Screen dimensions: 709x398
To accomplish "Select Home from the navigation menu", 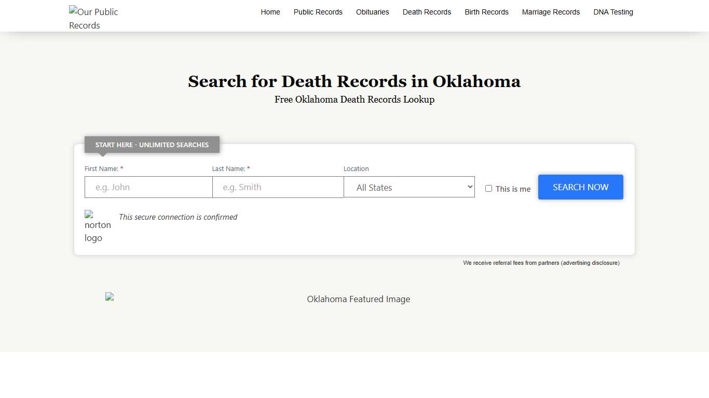I will [270, 12].
